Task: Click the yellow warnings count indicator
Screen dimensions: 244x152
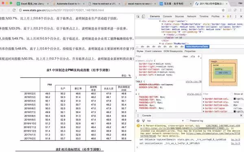Action: pos(229,17)
